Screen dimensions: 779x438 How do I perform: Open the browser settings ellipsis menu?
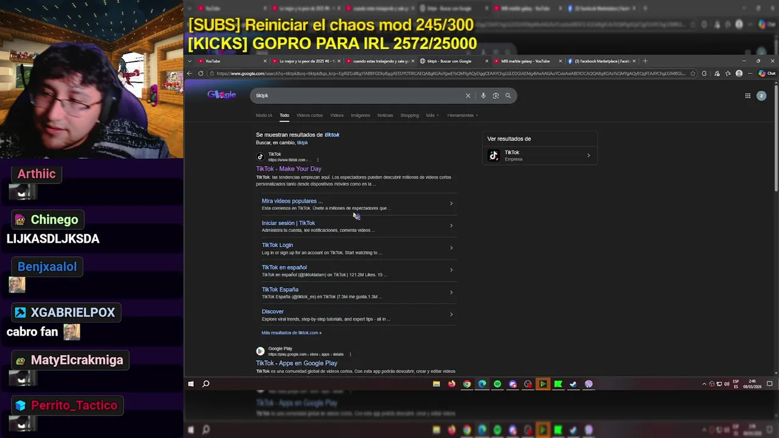click(750, 74)
